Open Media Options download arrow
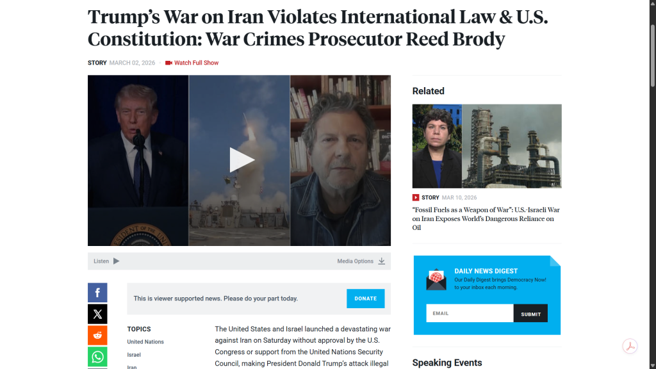Screen dimensions: 656x369 point(382,261)
